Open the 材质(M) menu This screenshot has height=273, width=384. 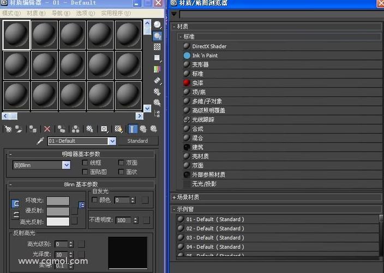[x=36, y=13]
